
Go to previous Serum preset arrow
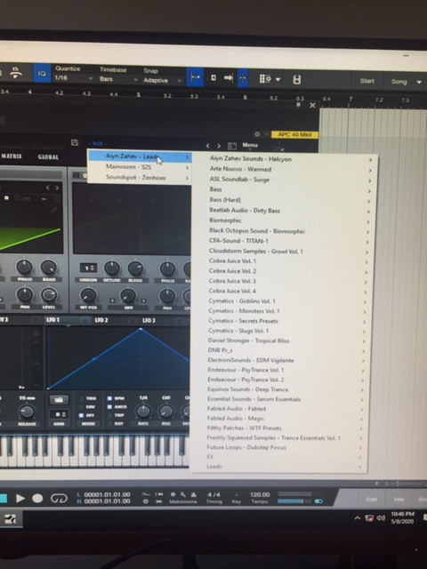(x=207, y=146)
